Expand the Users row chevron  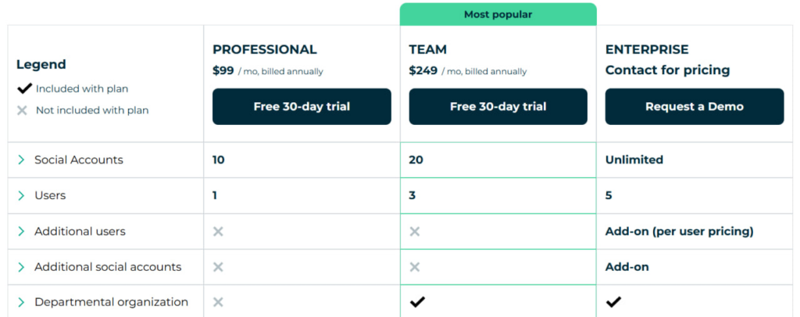21,196
